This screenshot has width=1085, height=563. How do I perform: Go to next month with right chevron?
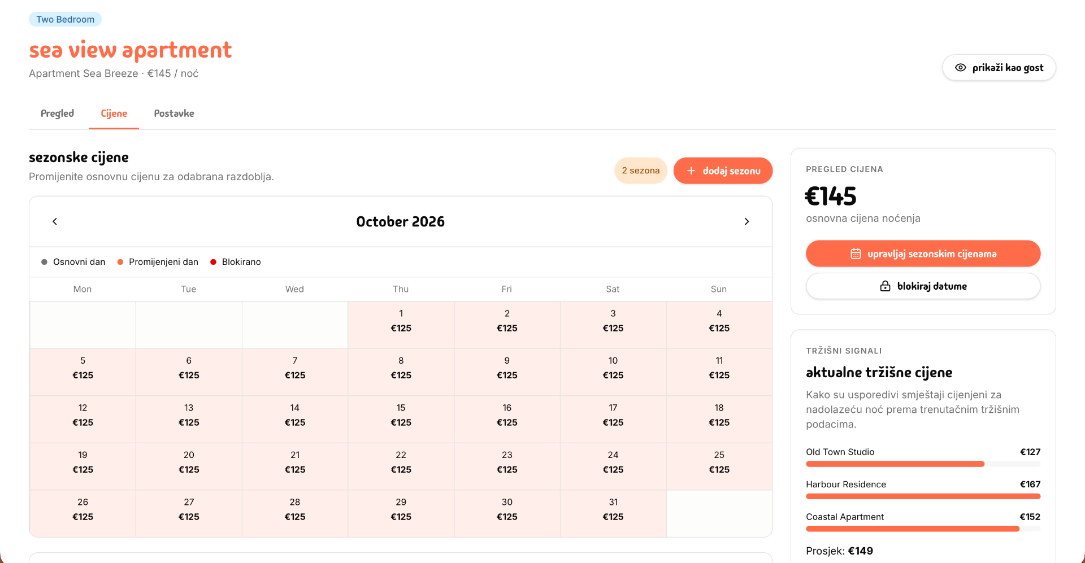point(747,221)
